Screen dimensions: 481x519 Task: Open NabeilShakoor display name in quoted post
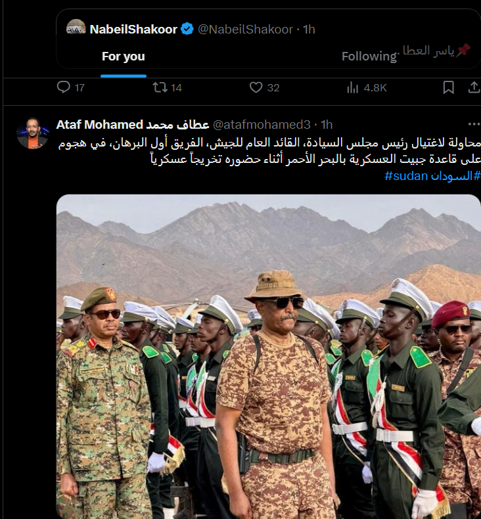coord(133,29)
